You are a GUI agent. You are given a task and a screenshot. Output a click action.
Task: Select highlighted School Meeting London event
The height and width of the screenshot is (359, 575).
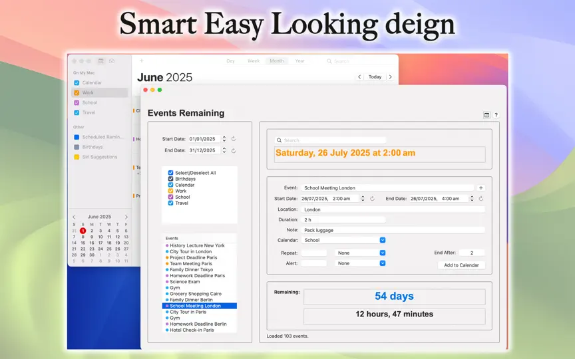(200, 306)
